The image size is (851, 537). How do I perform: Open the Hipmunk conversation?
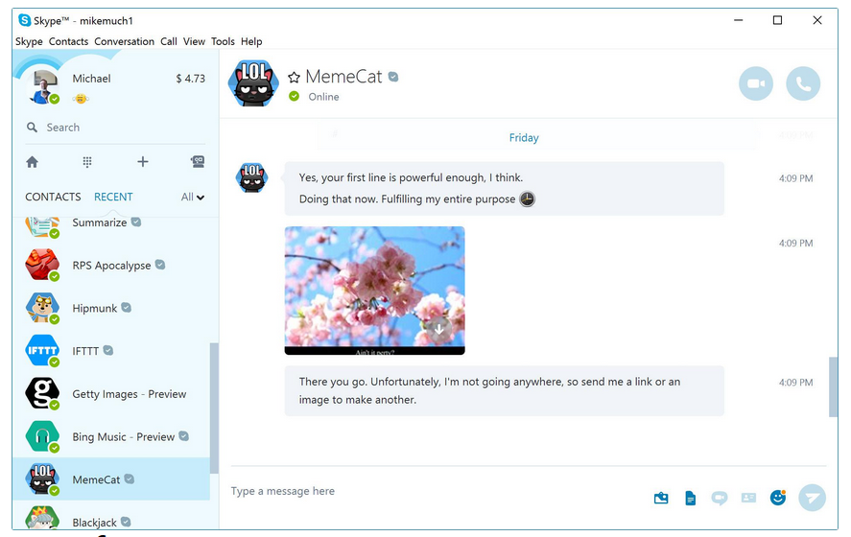[x=111, y=308]
